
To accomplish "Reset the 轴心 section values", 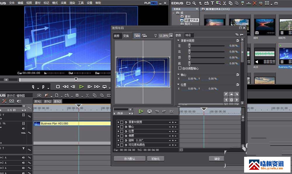I will click(x=237, y=75).
